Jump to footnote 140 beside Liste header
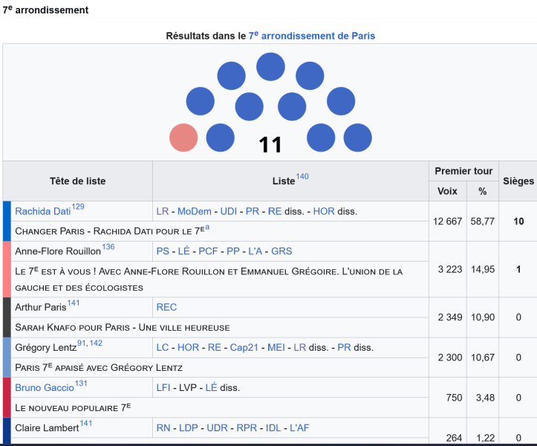Viewport: 537px width, 446px height. click(302, 177)
